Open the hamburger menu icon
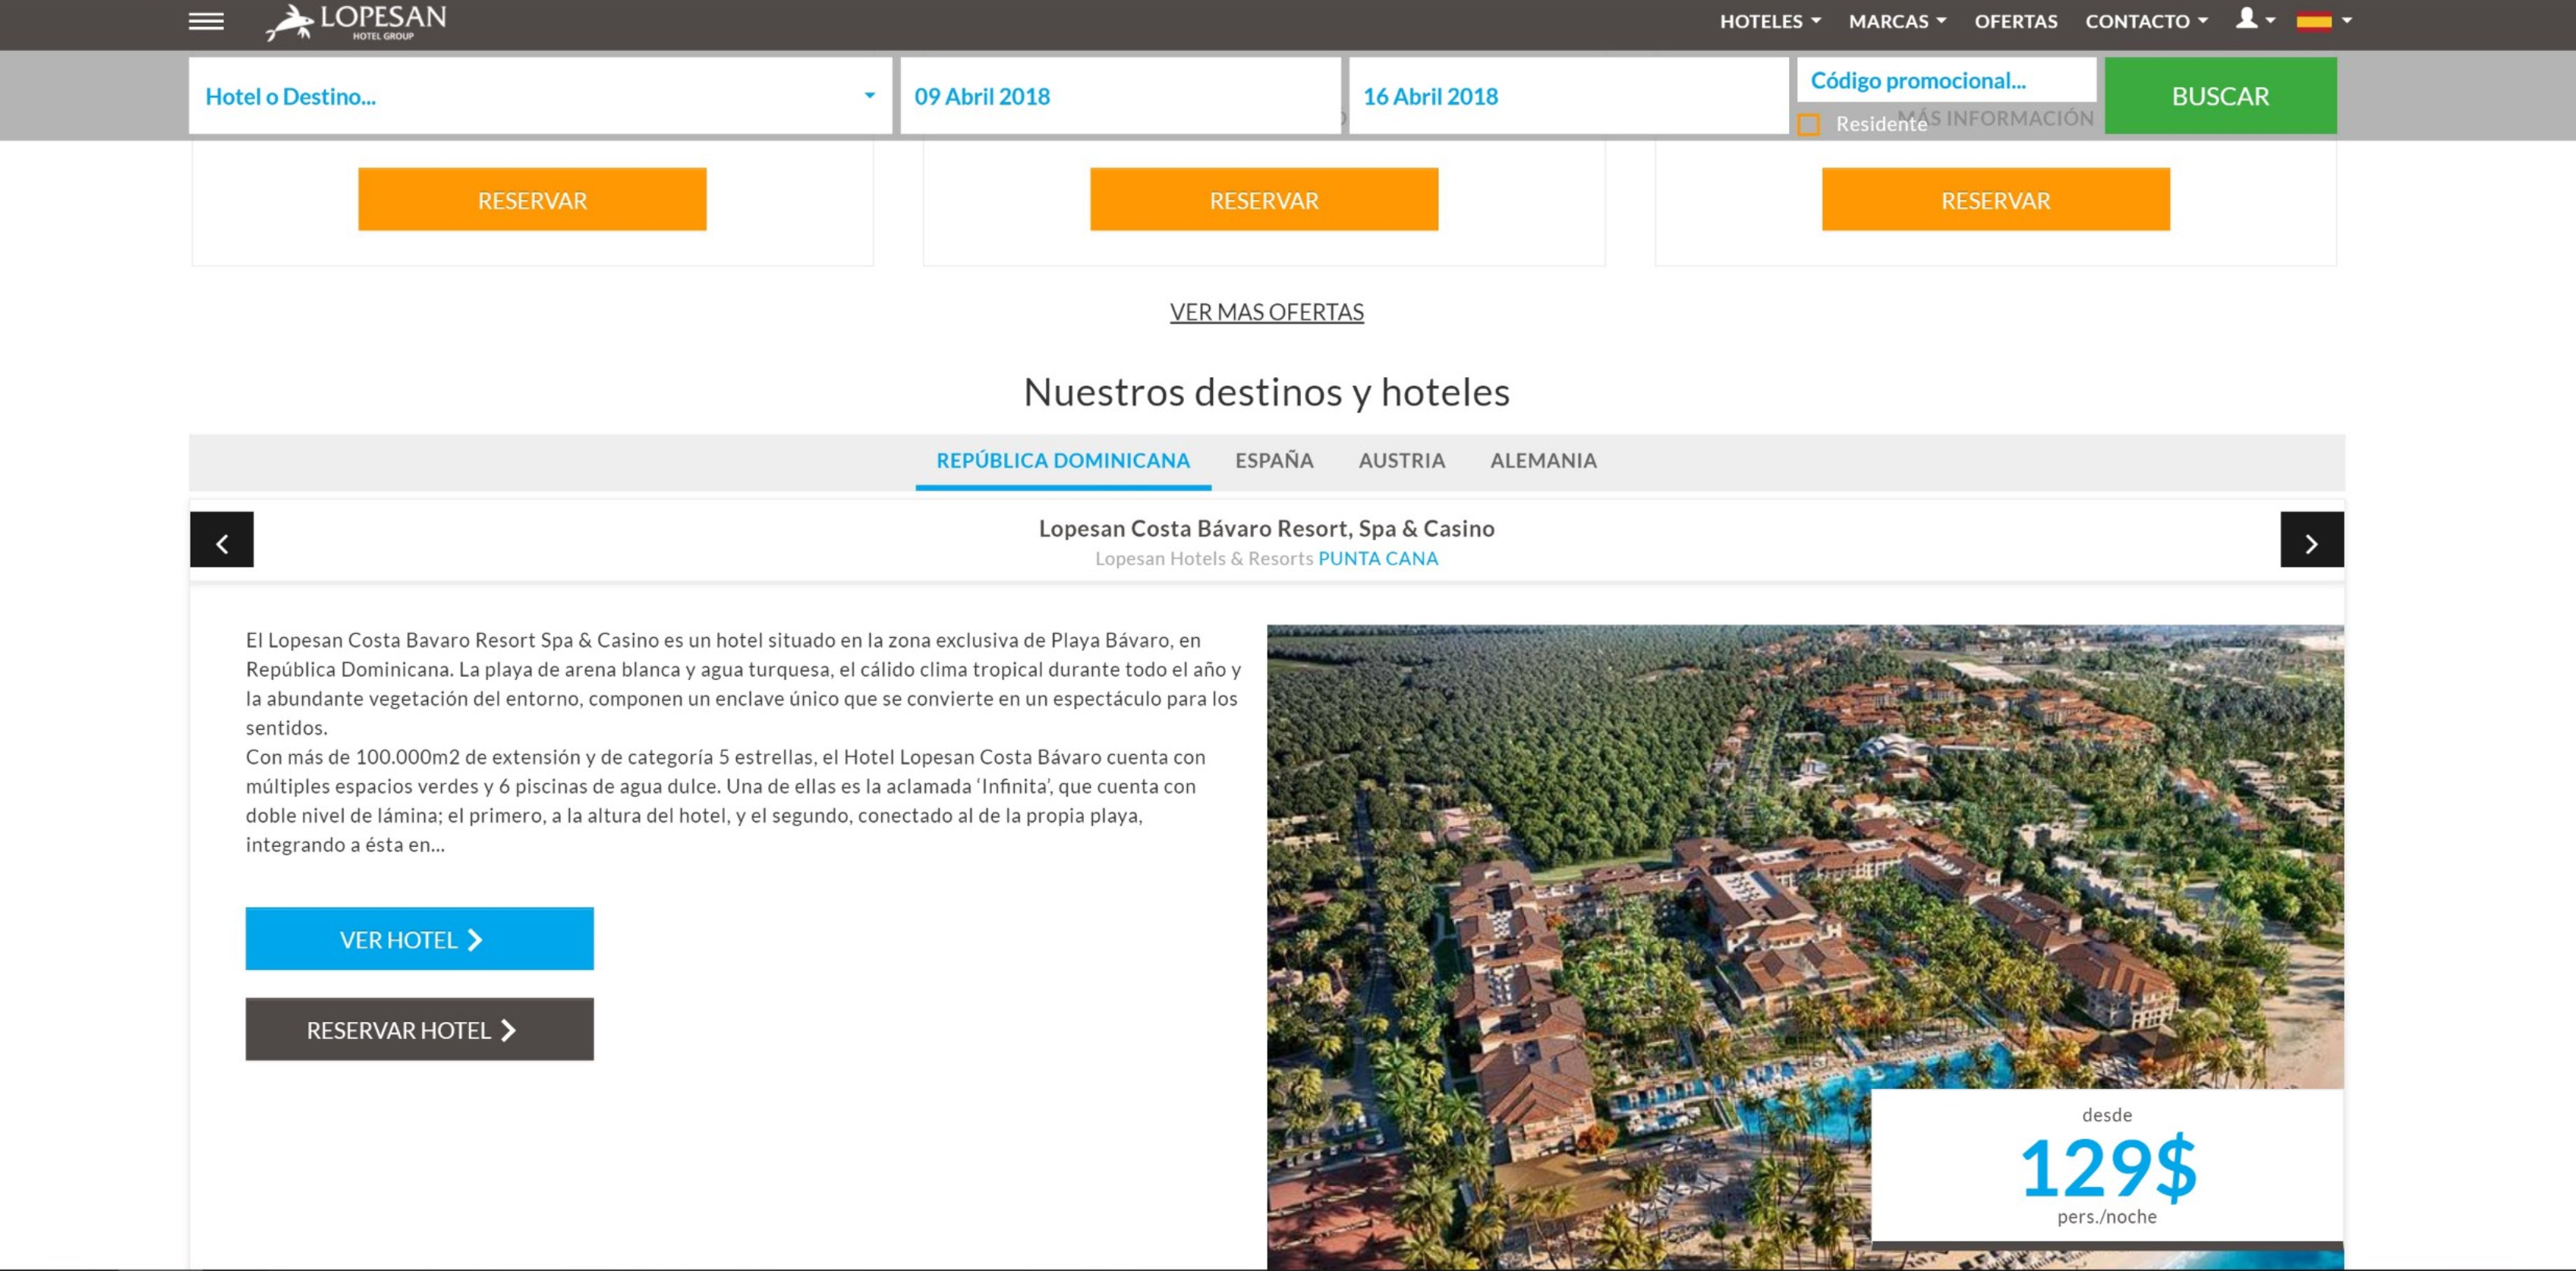 (206, 21)
